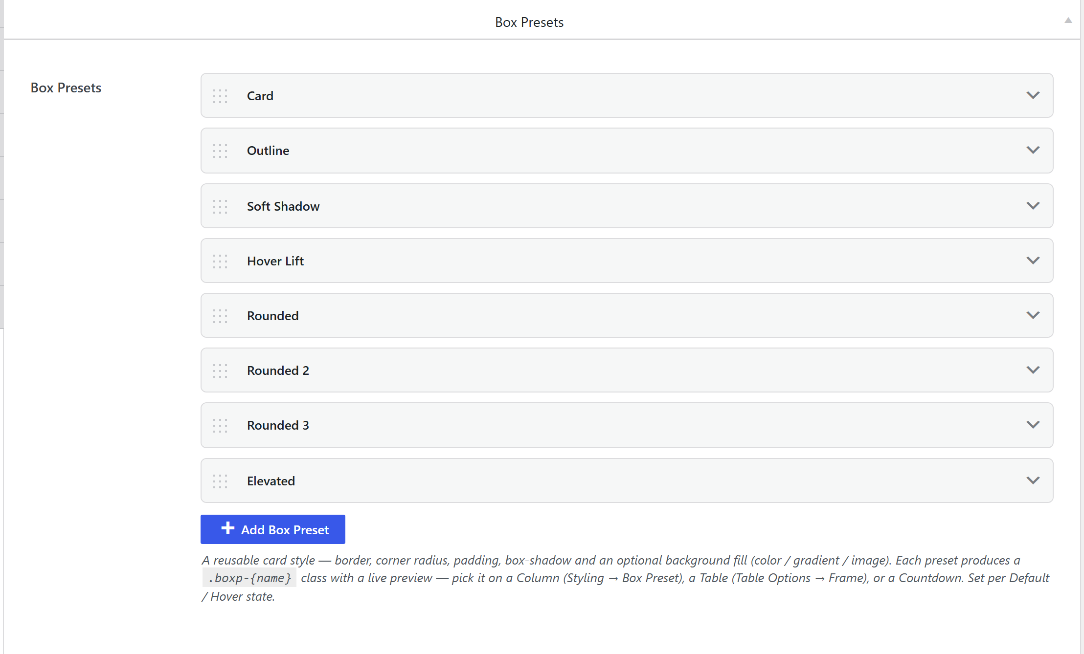Select the Card preset title
Image resolution: width=1084 pixels, height=654 pixels.
[260, 96]
